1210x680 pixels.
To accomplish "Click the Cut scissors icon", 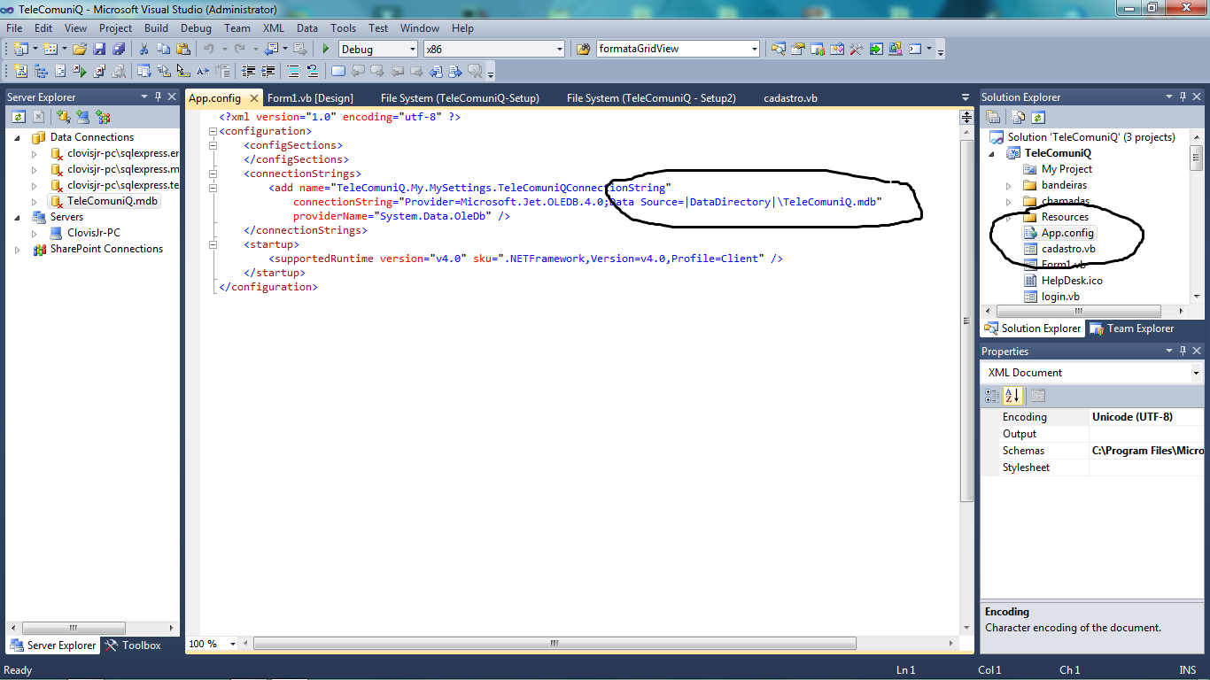I will (144, 49).
